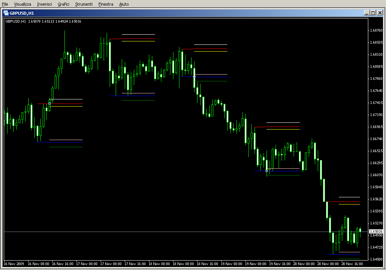Click price scale value 1.67640
The height and width of the screenshot is (270, 386).
point(377,91)
